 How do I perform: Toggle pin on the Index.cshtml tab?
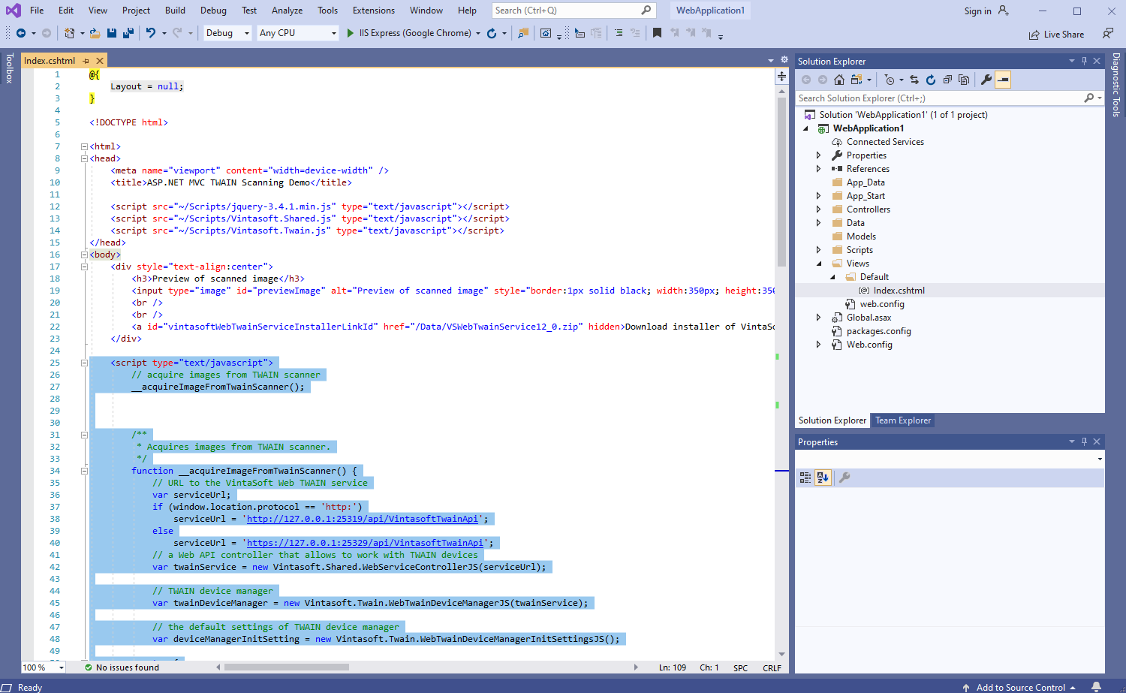pos(86,61)
